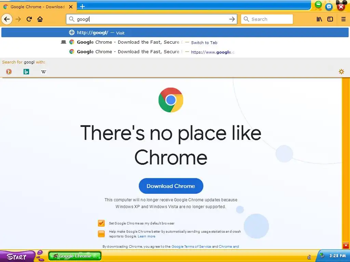Click in the address bar with googl
Image resolution: width=350 pixels, height=262 pixels.
click(x=152, y=19)
